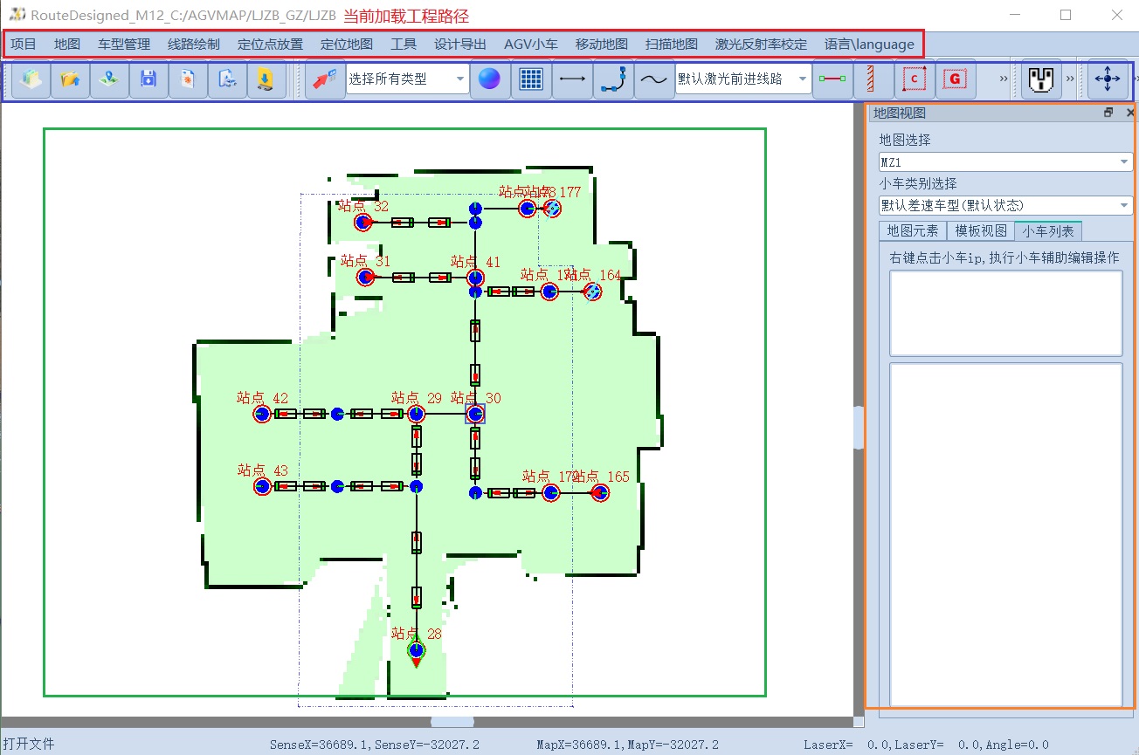
Task: Open the 选择所有类型 dropdown
Action: [408, 79]
